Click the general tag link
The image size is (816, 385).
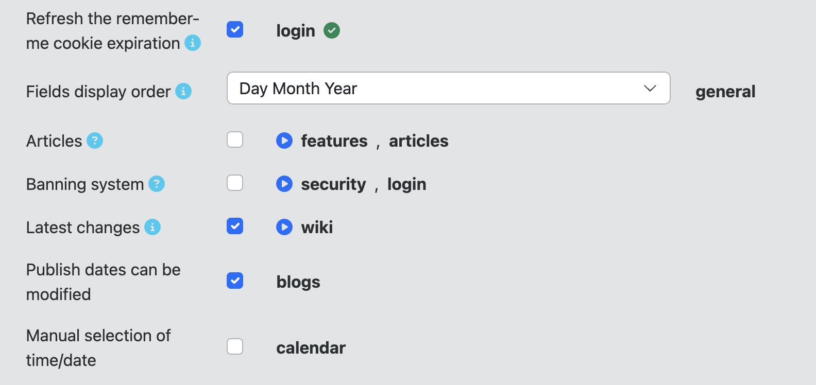click(725, 92)
